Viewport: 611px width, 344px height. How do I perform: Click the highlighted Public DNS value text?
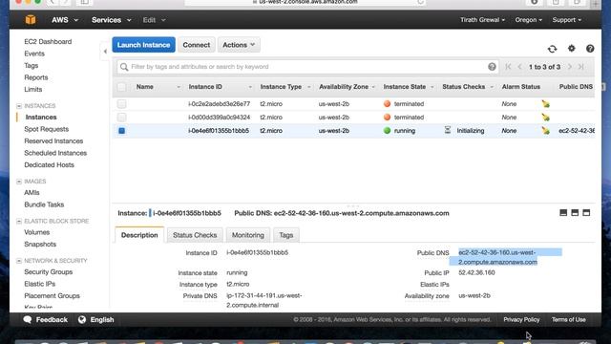pos(497,257)
